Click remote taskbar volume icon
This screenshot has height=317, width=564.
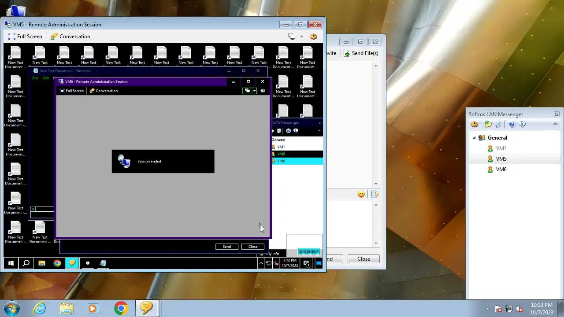(x=276, y=263)
